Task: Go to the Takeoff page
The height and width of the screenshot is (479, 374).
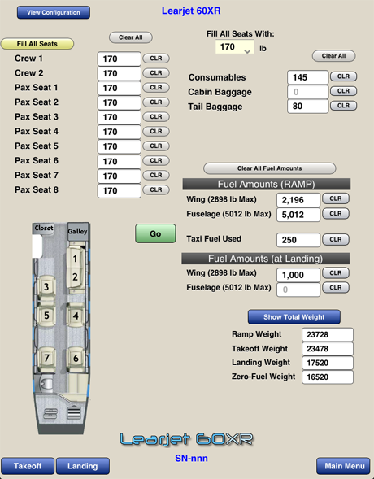Action: [28, 466]
